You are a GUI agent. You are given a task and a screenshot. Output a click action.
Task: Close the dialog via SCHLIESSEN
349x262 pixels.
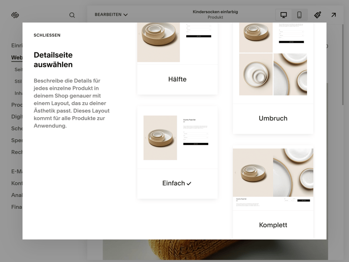tap(47, 35)
